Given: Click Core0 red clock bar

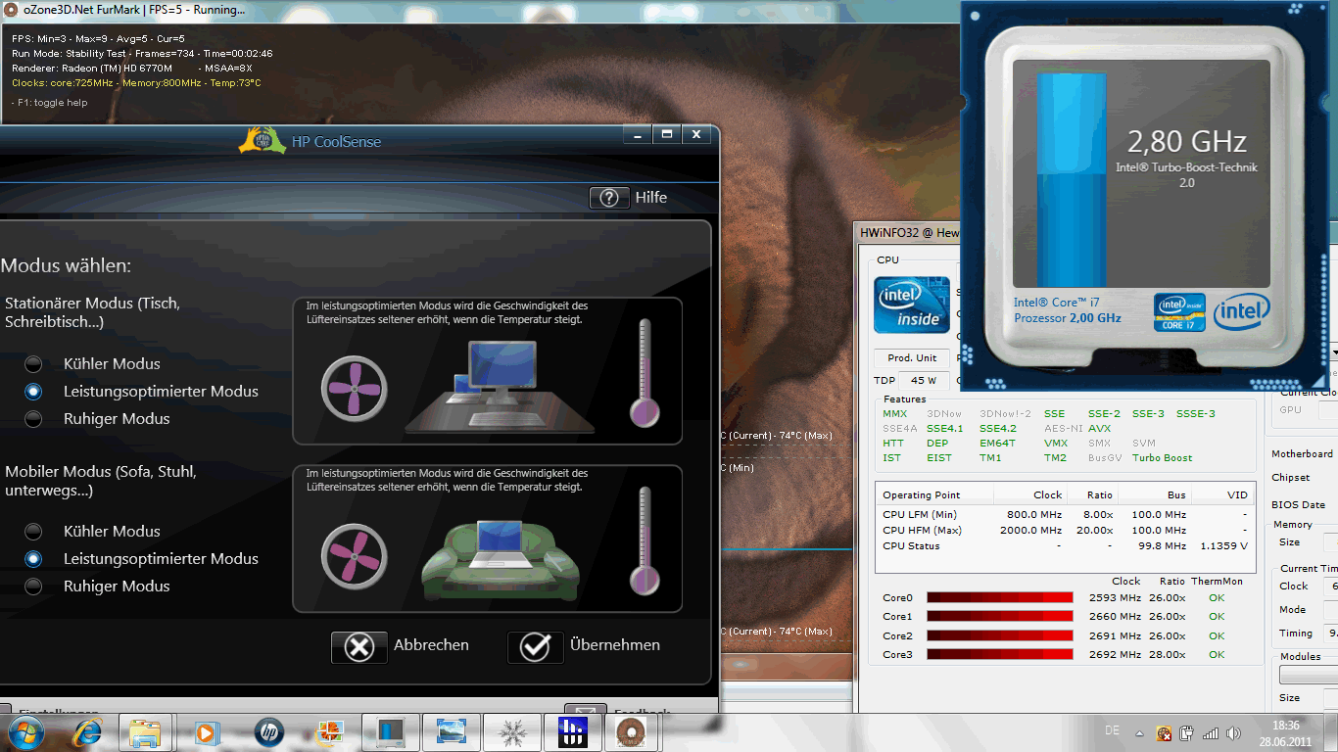Looking at the screenshot, I should [1000, 597].
